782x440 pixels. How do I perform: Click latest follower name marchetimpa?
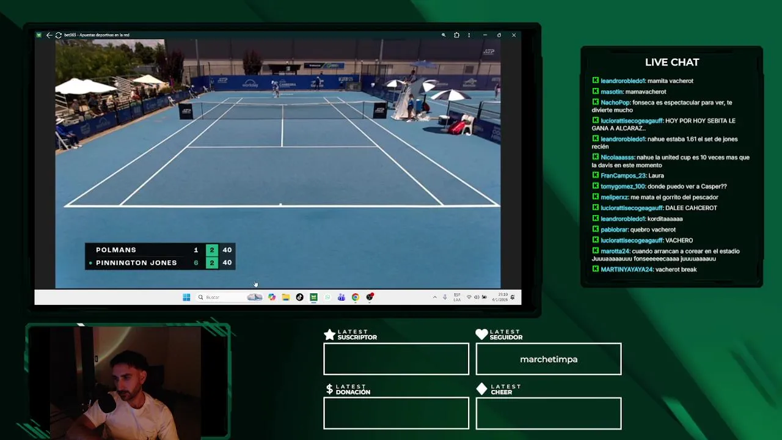coord(549,359)
